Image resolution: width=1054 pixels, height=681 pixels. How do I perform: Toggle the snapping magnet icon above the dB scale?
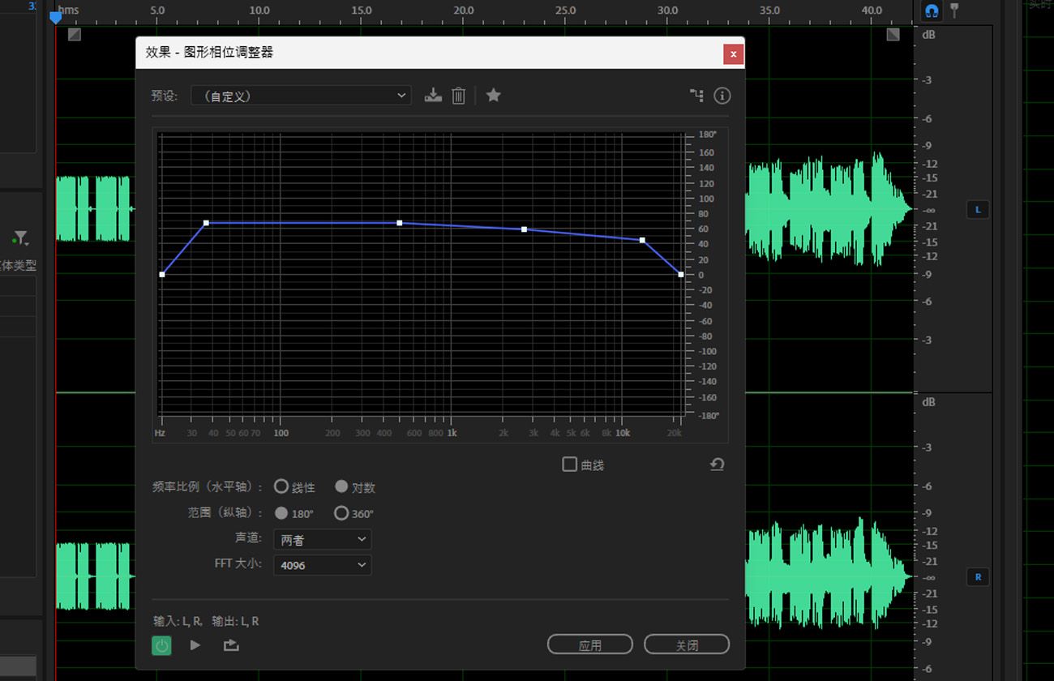[932, 11]
